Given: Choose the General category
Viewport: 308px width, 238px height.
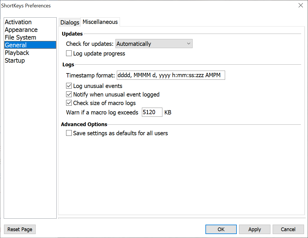Looking at the screenshot, I should point(16,45).
